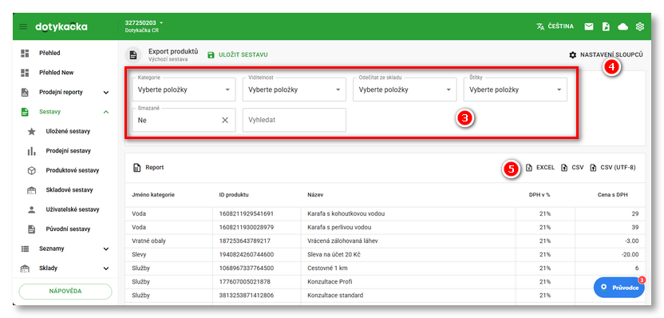Click the bar chart icon for Prodejní sestavy

[32, 151]
